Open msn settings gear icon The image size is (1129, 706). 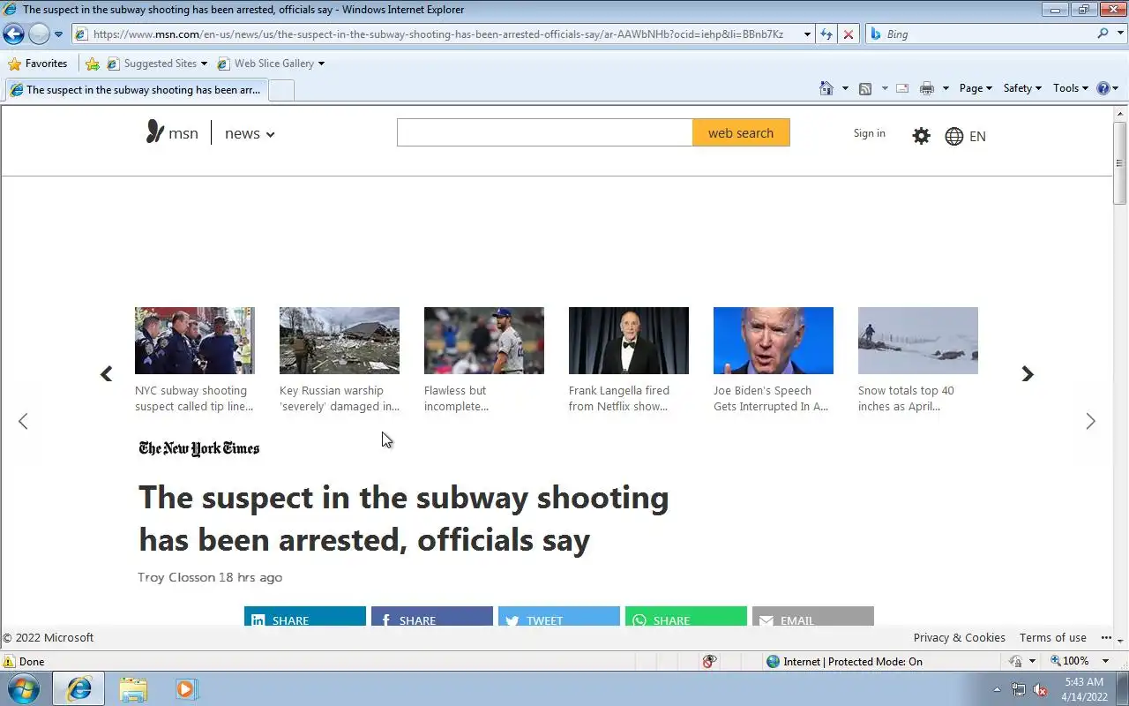click(x=921, y=136)
